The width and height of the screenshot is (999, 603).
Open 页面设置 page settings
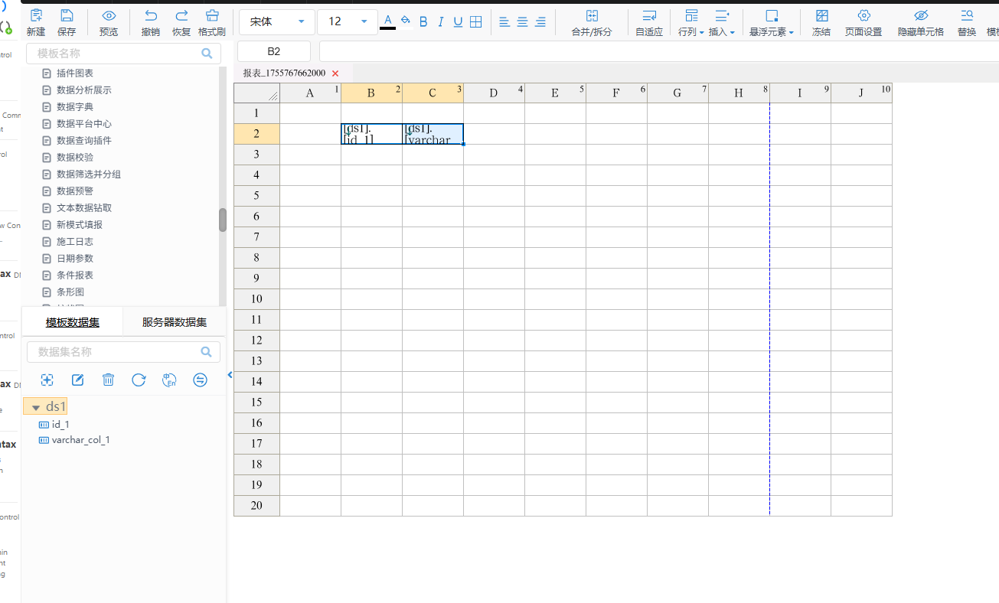point(864,16)
